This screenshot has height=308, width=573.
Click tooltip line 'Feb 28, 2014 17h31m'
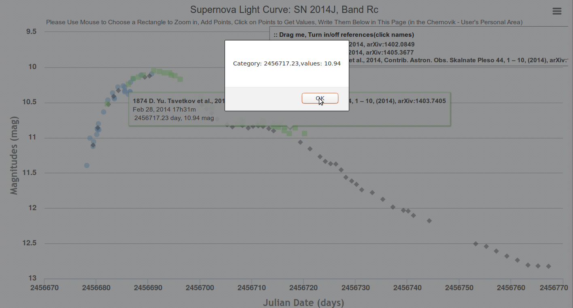[x=164, y=110]
